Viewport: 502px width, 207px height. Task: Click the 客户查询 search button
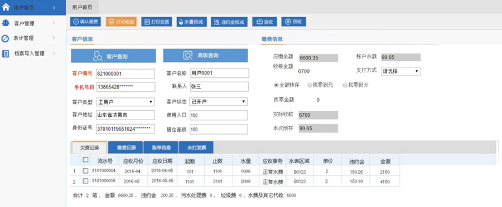[113, 56]
